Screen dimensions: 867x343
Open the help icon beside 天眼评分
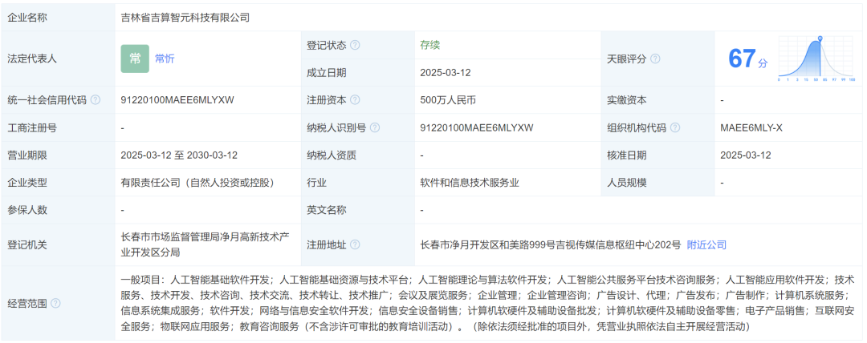click(x=655, y=59)
